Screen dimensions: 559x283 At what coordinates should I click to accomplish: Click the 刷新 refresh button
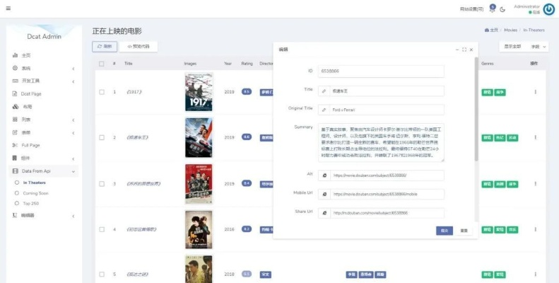click(x=105, y=46)
